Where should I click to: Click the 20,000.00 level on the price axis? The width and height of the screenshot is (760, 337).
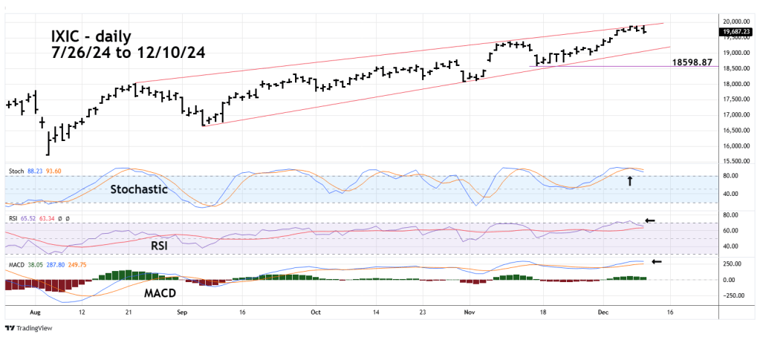[x=737, y=22]
